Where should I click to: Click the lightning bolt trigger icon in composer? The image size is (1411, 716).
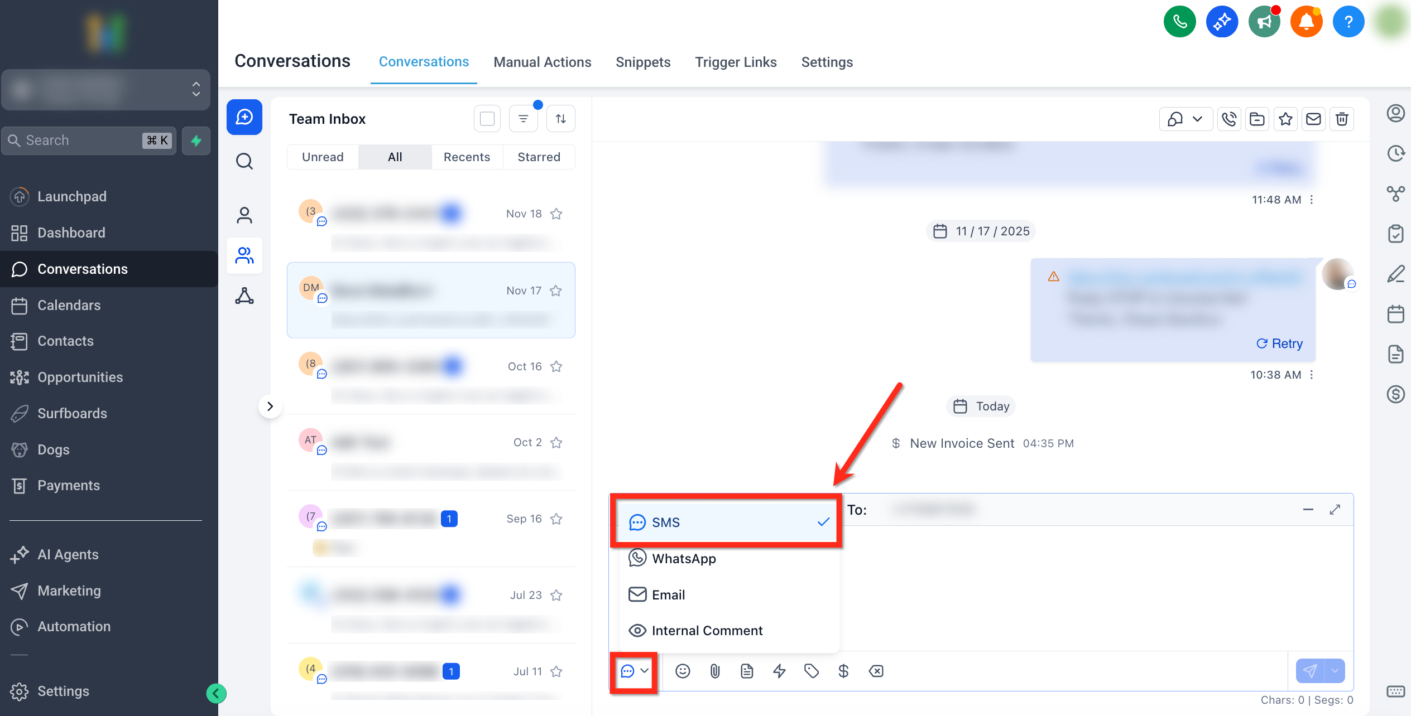[x=779, y=671]
